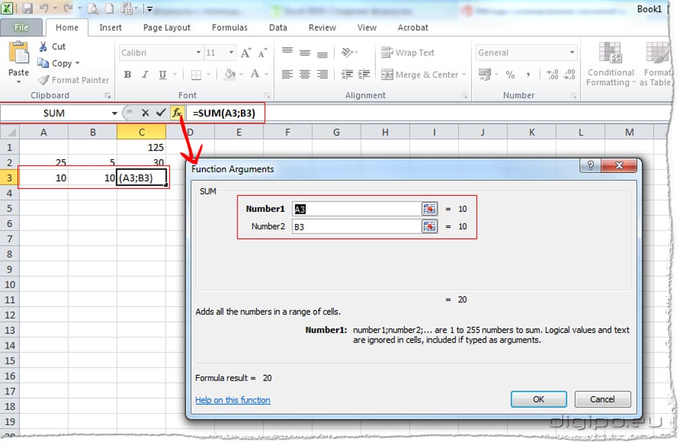Click the range selector icon for Number2
Screen dimensions: 683x448
pos(429,227)
